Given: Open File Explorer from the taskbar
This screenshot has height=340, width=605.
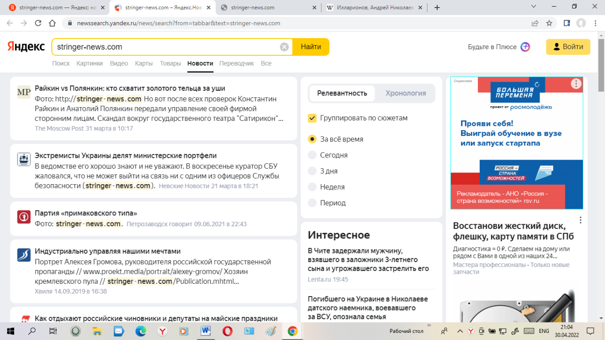Looking at the screenshot, I should point(97,331).
